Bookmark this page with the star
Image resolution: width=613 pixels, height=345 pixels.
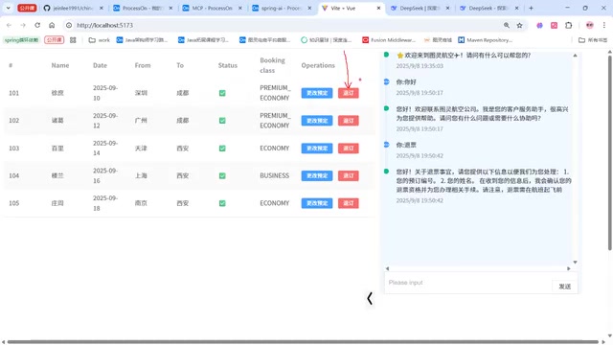click(519, 25)
